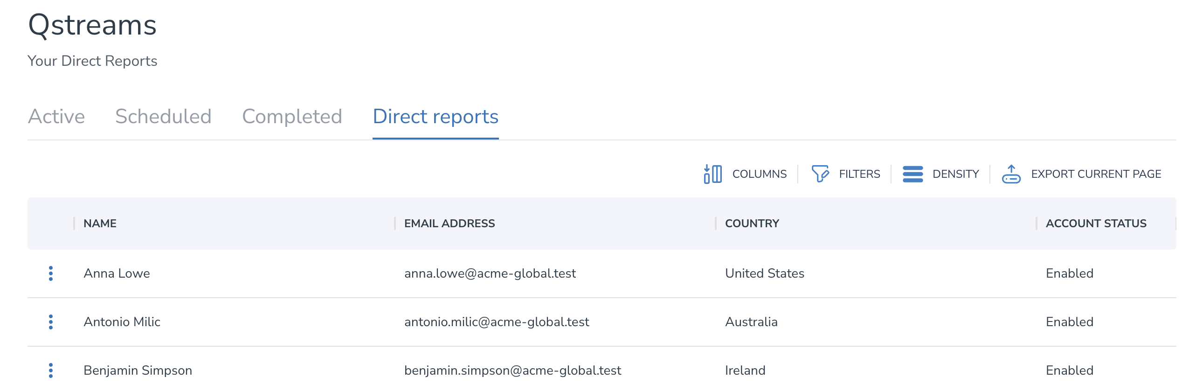The image size is (1189, 391).
Task: Click the Columns icon in the toolbar
Action: [x=712, y=174]
